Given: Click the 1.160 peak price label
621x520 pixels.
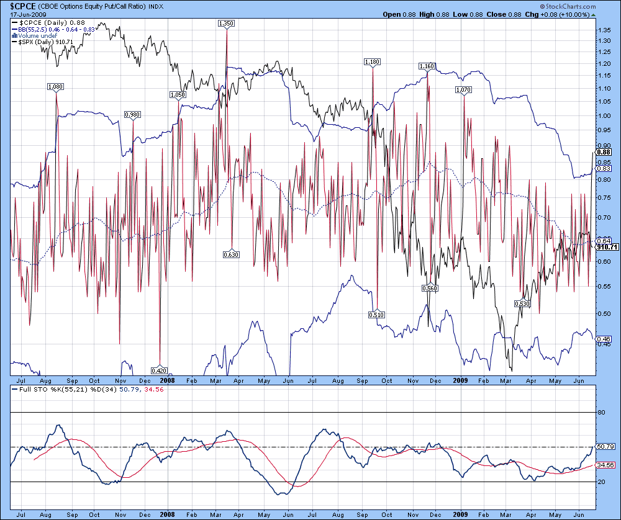Looking at the screenshot, I should tap(427, 66).
